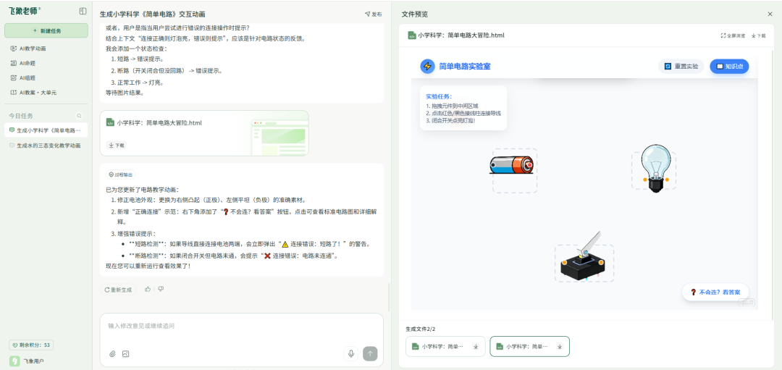Focus the 输入修改意见或继续追问 input box
The height and width of the screenshot is (370, 782).
[241, 326]
